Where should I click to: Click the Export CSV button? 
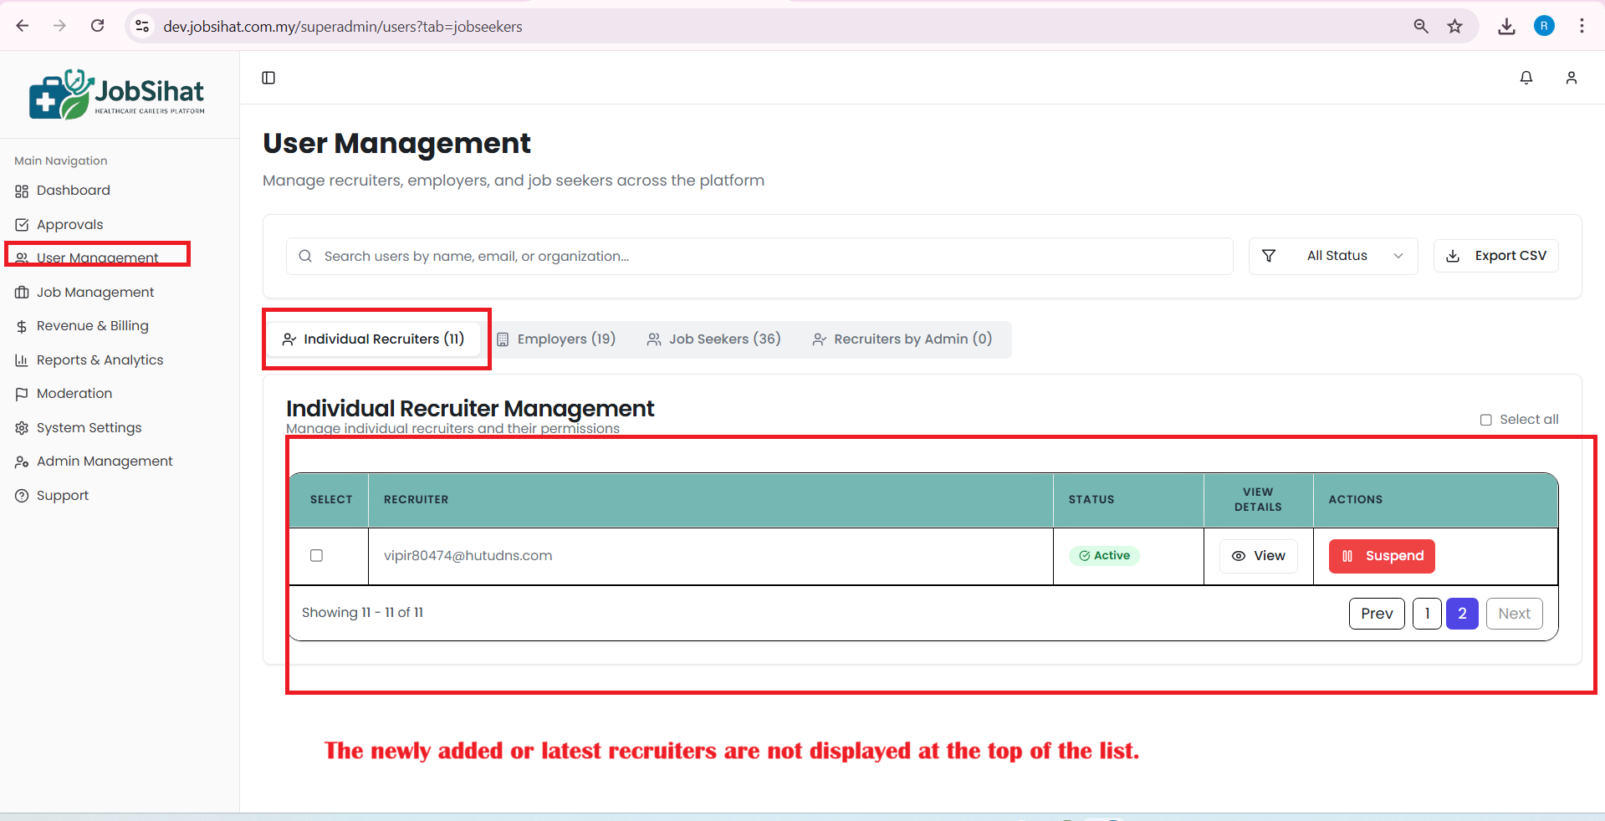1495,256
